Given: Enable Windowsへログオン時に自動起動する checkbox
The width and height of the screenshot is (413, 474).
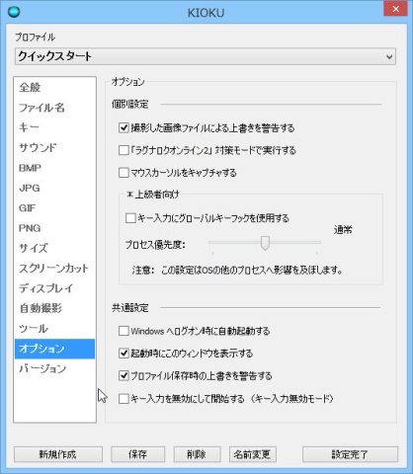Looking at the screenshot, I should 124,331.
